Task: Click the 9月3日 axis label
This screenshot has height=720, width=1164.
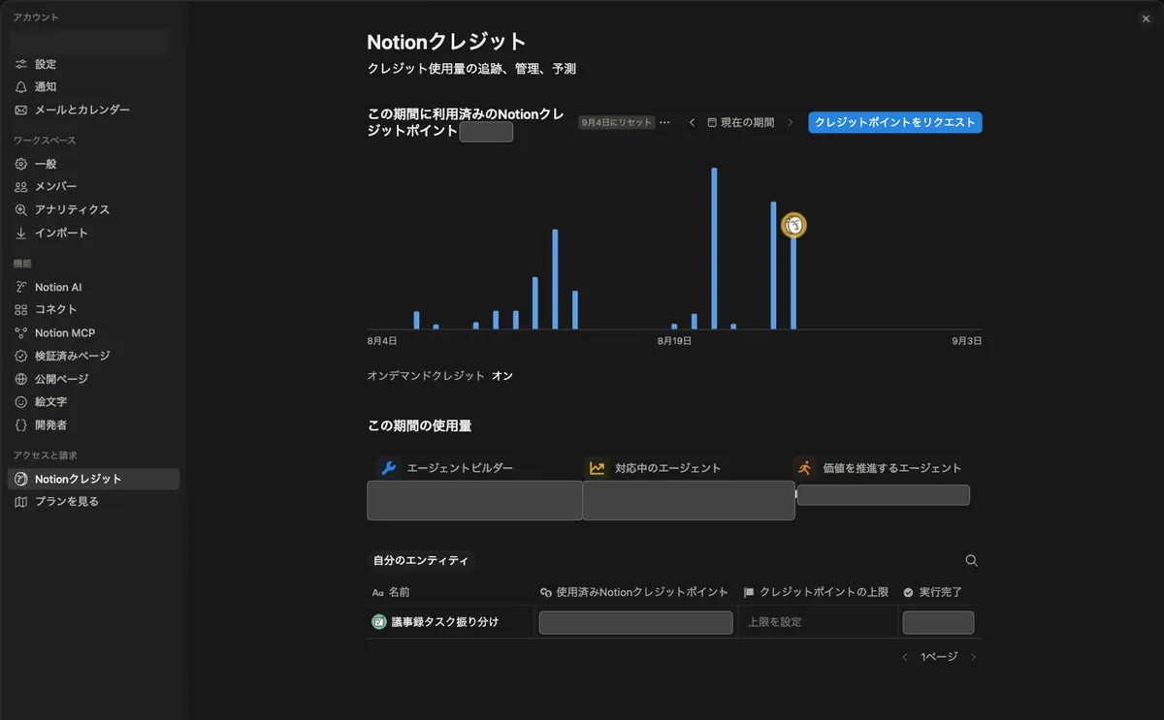Action: [x=967, y=341]
